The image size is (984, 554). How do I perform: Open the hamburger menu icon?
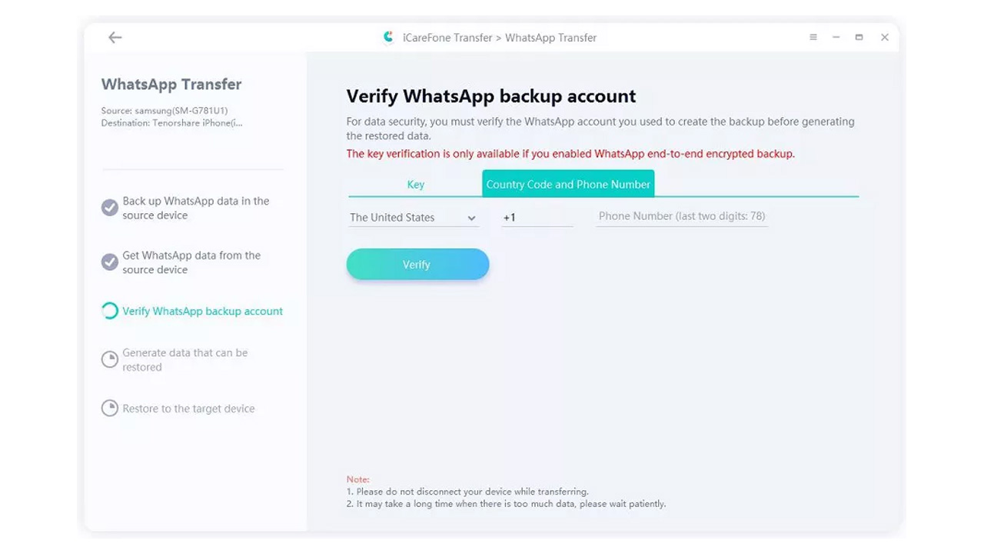pyautogui.click(x=813, y=37)
